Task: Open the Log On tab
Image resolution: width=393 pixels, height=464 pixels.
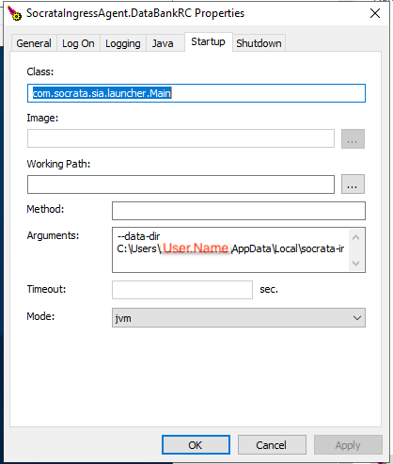Action: coord(78,43)
